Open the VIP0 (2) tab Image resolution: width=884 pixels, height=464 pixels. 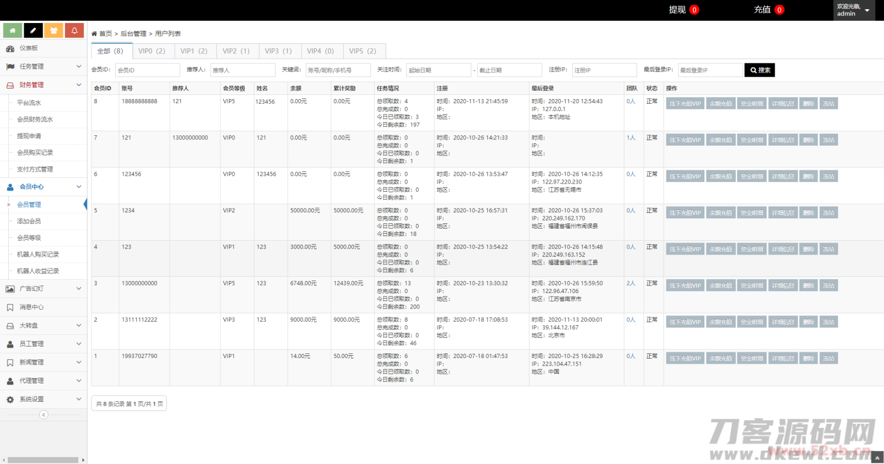pos(151,51)
